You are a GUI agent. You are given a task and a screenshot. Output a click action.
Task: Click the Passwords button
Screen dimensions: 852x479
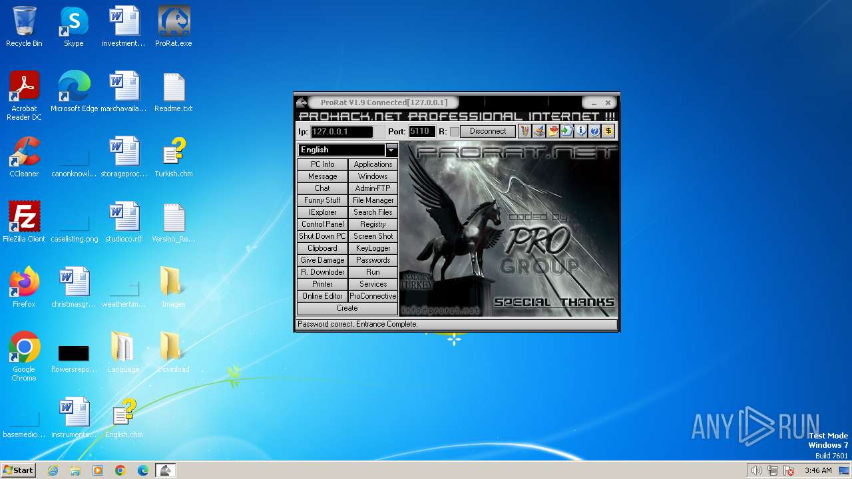[x=373, y=260]
